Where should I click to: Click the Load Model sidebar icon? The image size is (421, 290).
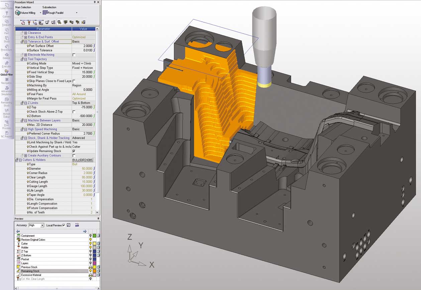(6, 6)
